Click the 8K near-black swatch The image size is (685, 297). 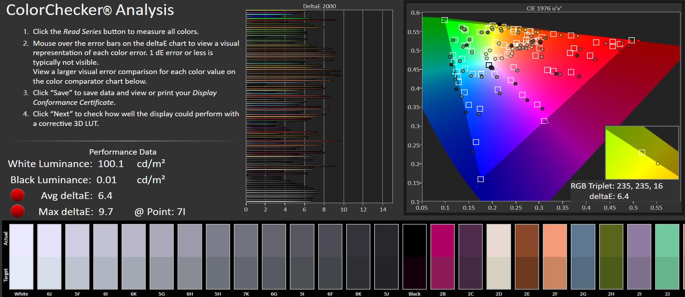coord(358,257)
